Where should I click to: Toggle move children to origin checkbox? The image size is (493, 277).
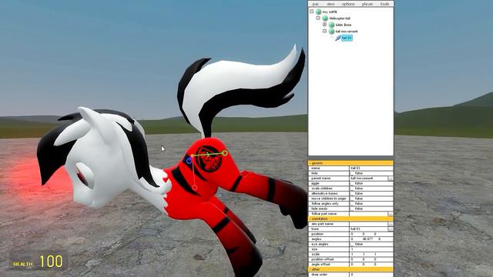tap(352, 199)
